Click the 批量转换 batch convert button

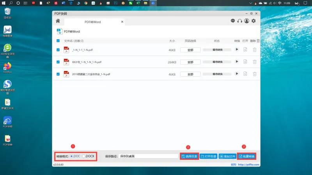[x=246, y=156]
